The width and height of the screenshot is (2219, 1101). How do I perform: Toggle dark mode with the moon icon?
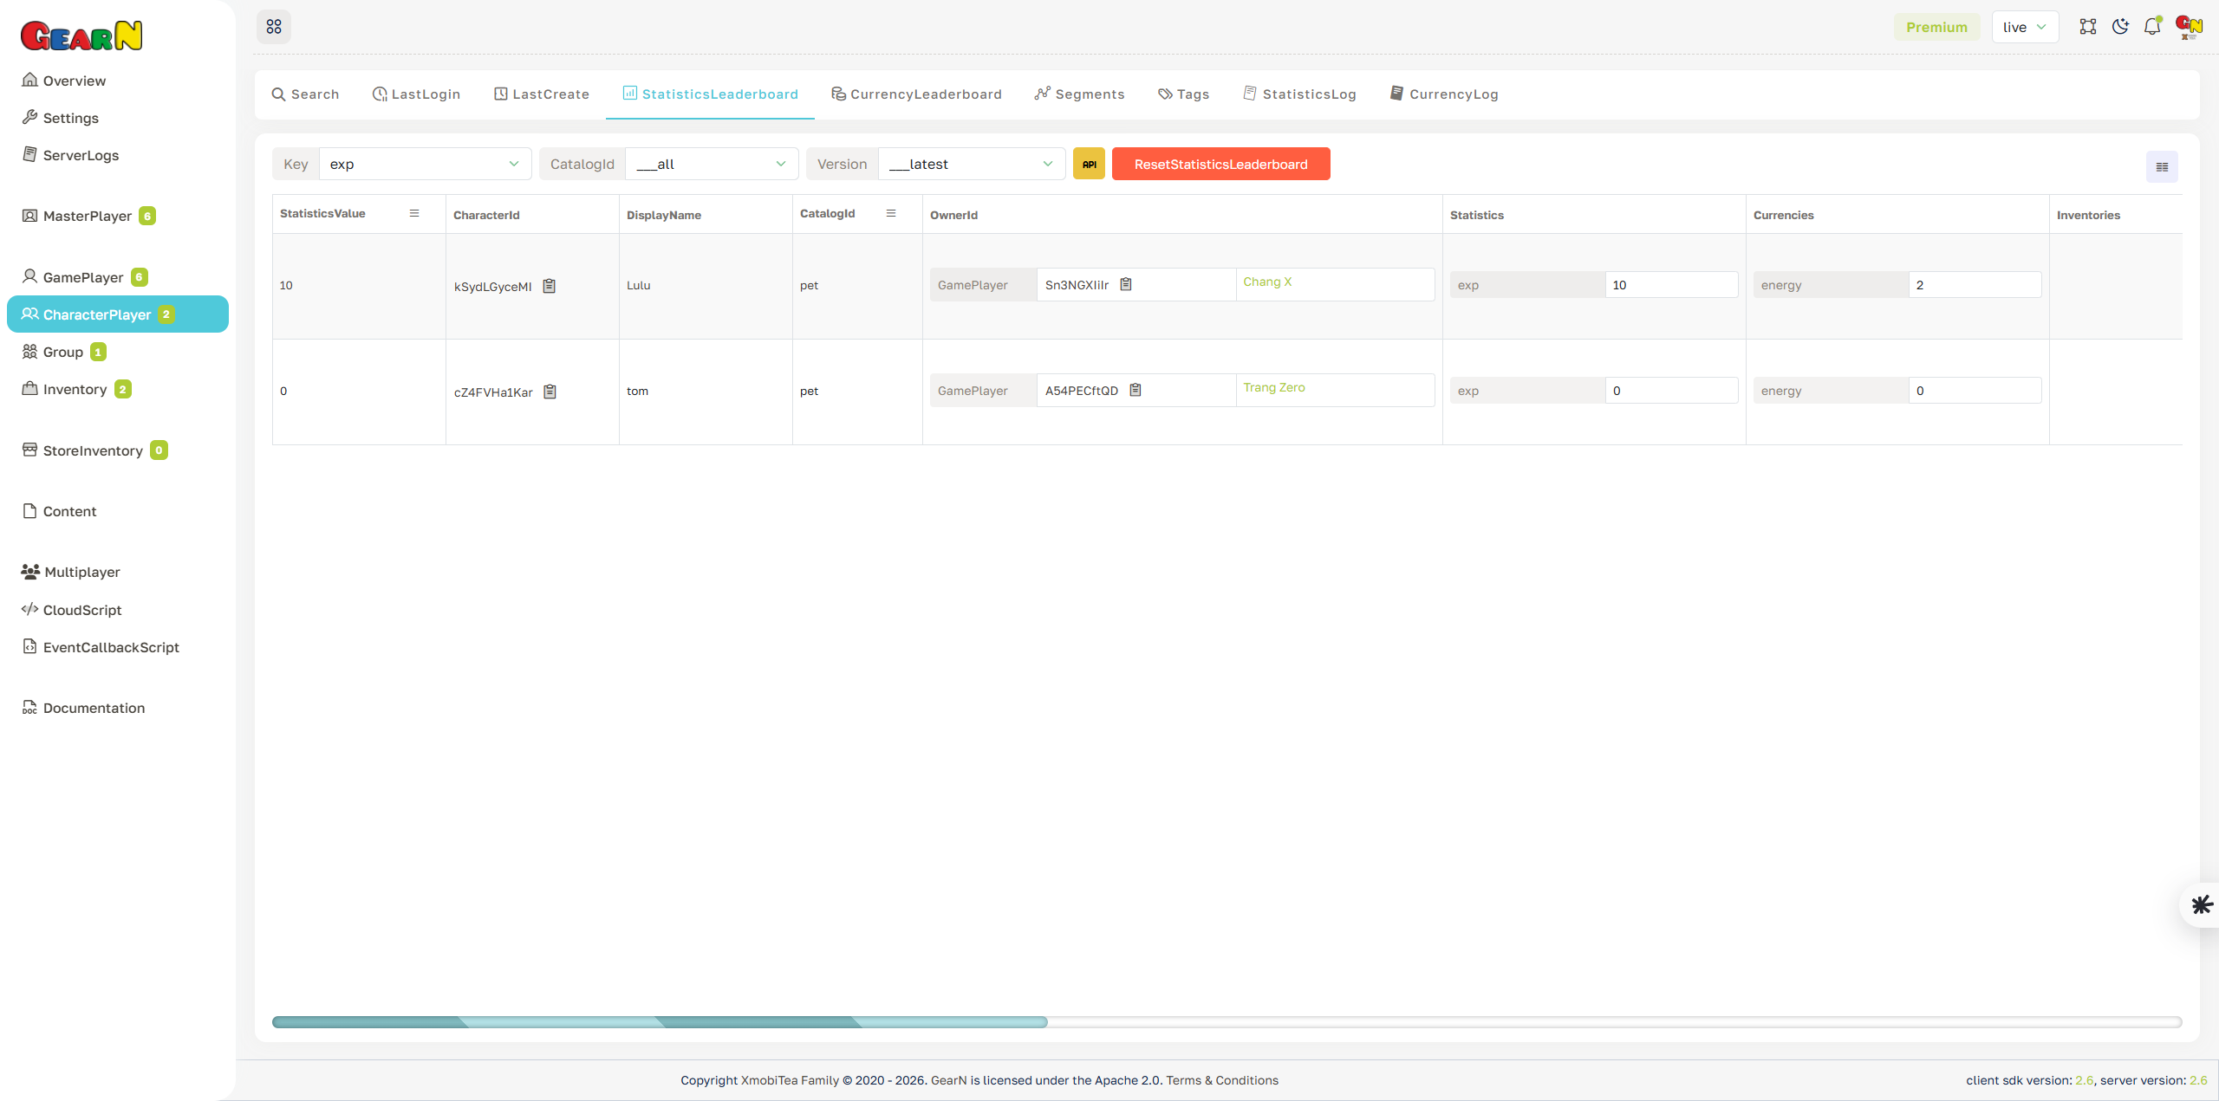2120,26
